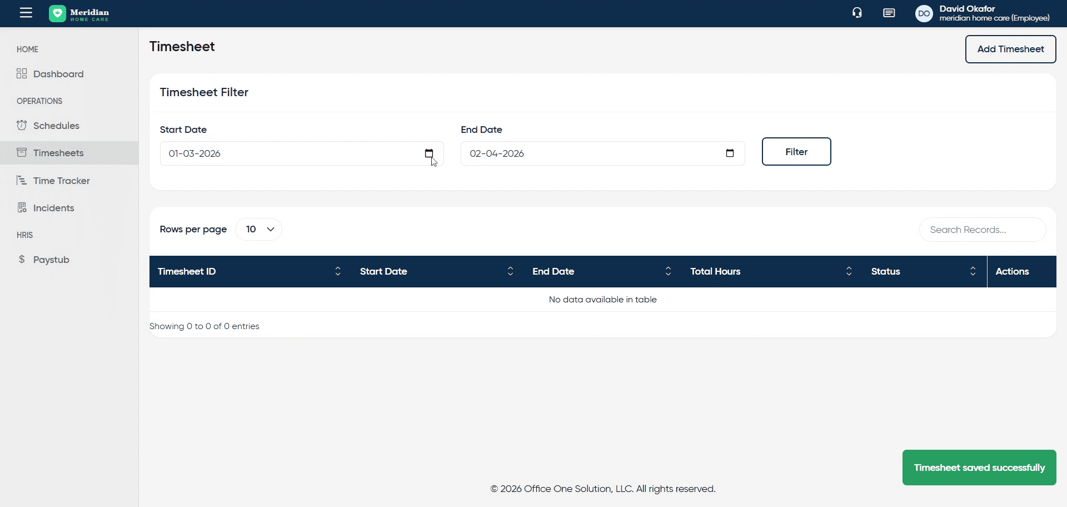Click the DO user avatar

coord(924,13)
